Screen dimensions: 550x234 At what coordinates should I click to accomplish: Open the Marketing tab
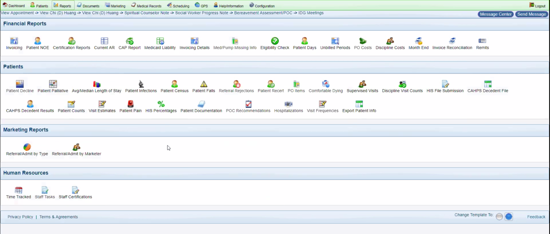pyautogui.click(x=115, y=5)
